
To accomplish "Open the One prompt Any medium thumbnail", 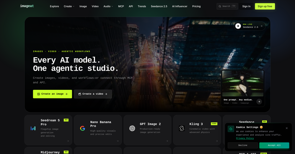I will (x=243, y=83).
